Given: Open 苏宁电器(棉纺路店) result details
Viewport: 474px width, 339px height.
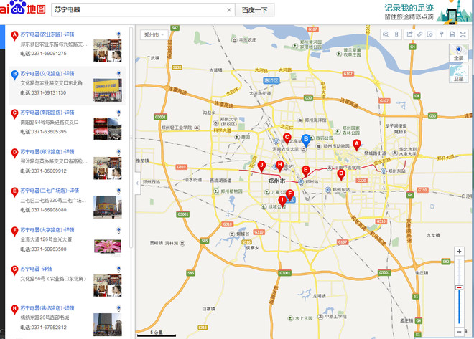Looking at the screenshot, I should [x=47, y=308].
